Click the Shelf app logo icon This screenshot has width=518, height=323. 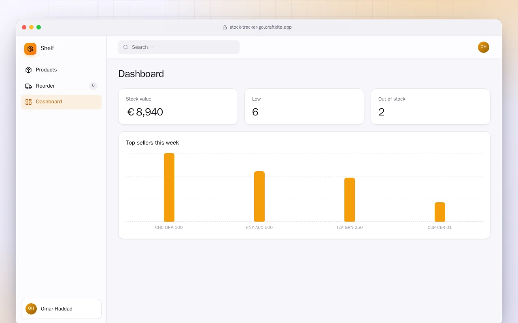(30, 49)
